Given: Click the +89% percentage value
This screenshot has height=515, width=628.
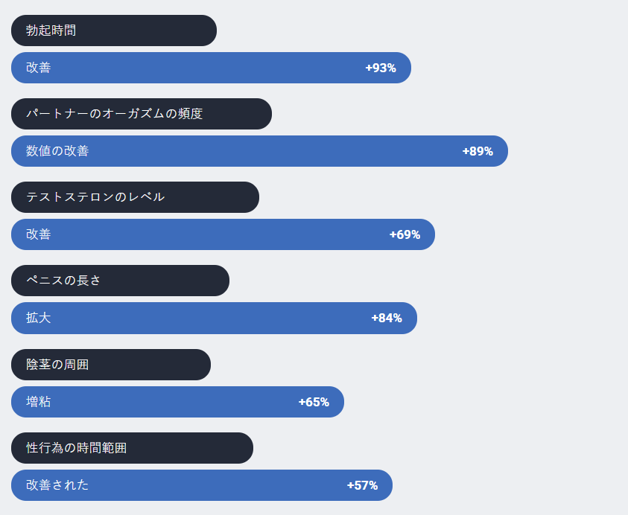Looking at the screenshot, I should point(477,151).
